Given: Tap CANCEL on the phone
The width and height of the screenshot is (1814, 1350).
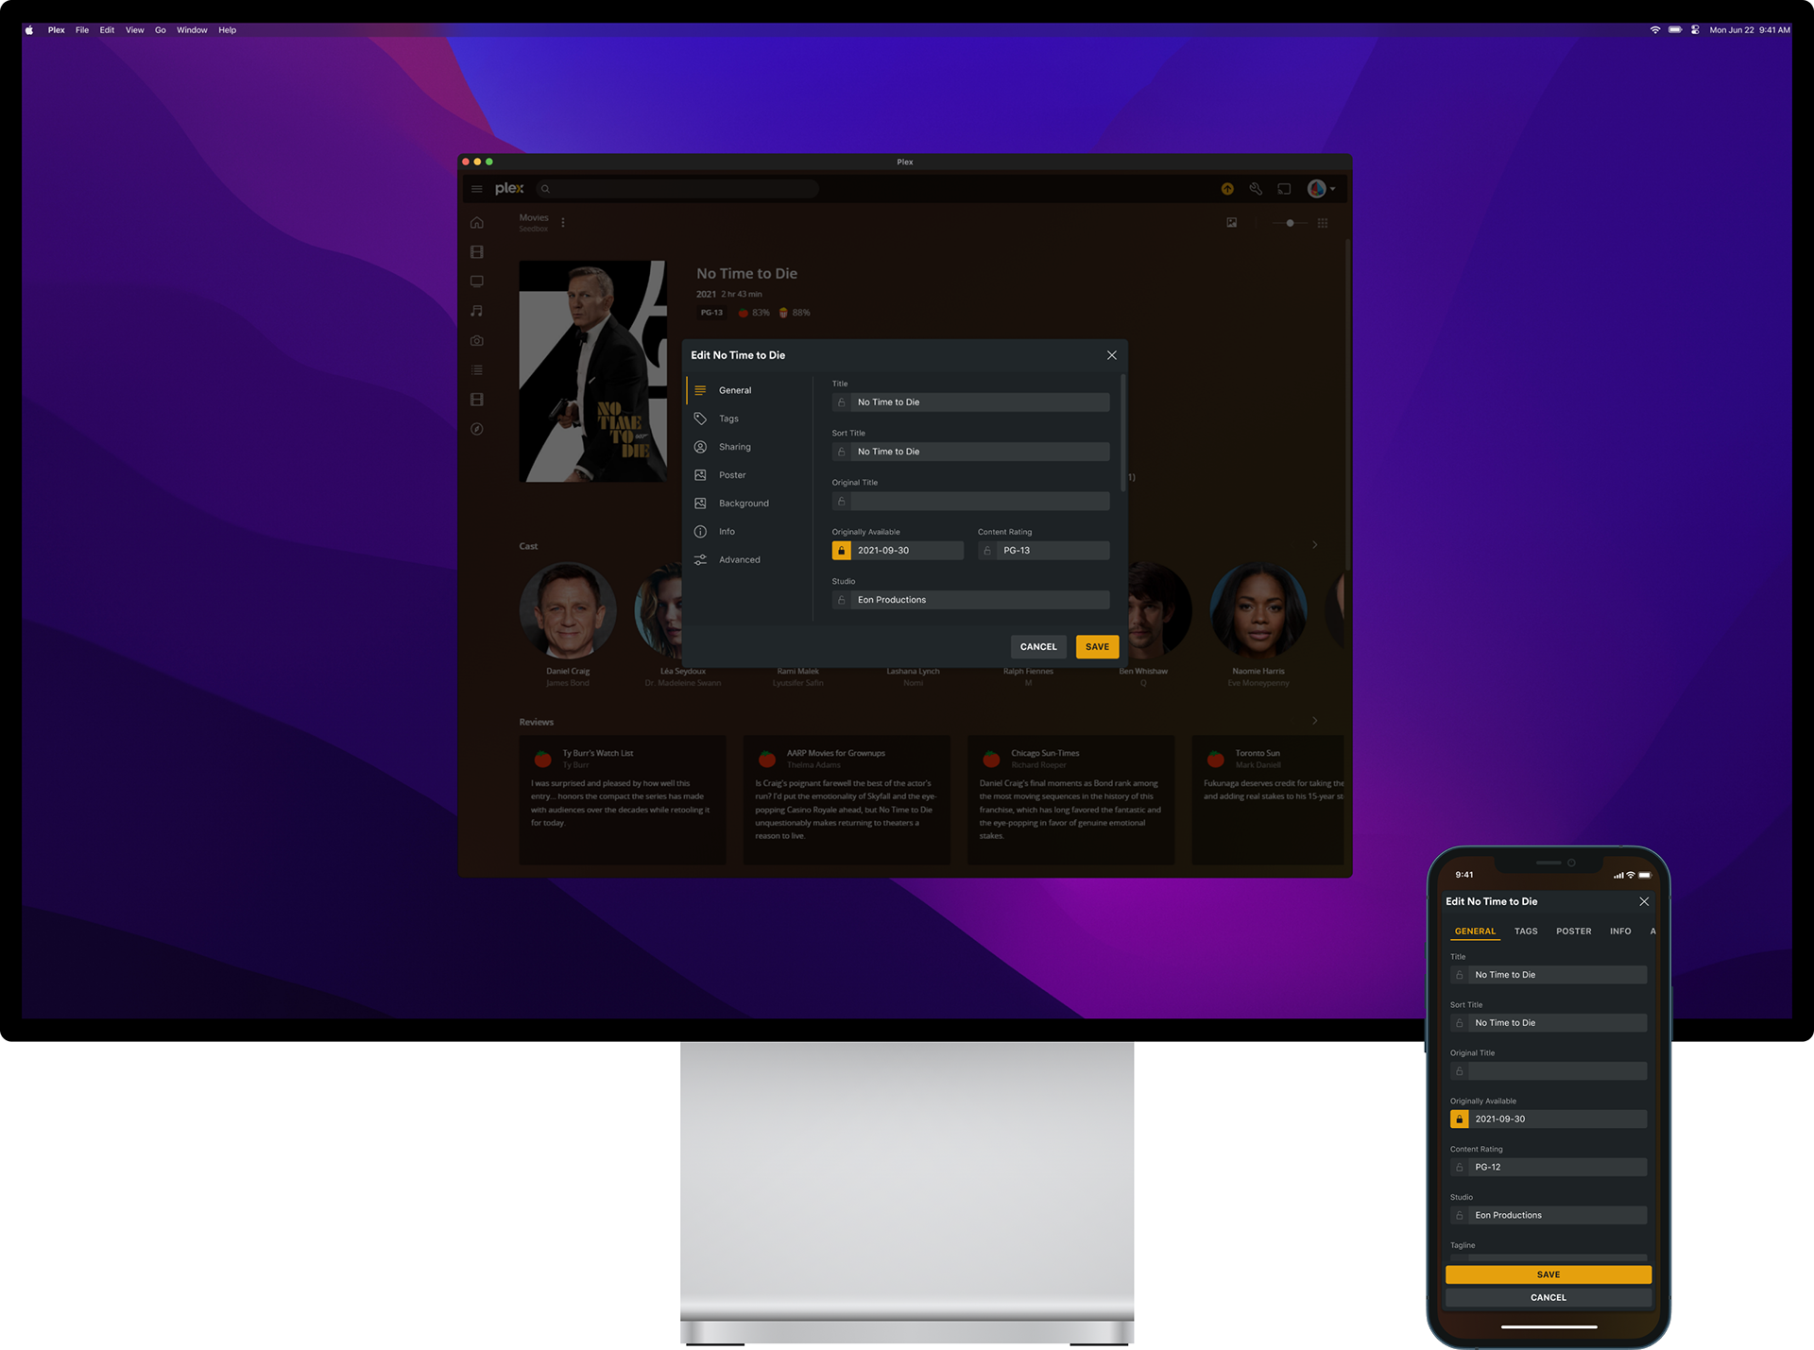Looking at the screenshot, I should coord(1549,1298).
